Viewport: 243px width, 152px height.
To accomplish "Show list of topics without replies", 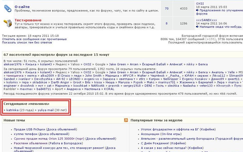I will [x=27, y=42].
